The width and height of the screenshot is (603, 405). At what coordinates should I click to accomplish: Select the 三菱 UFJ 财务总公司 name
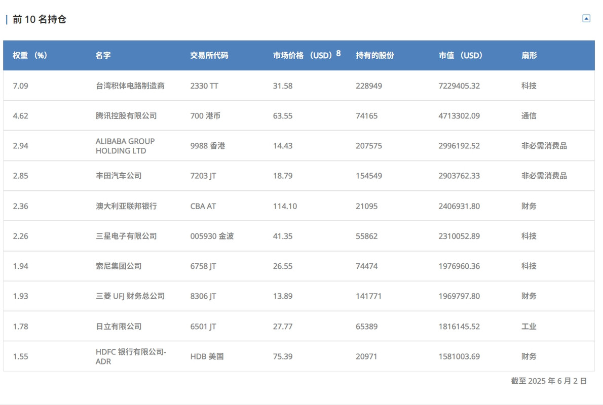[x=130, y=296]
